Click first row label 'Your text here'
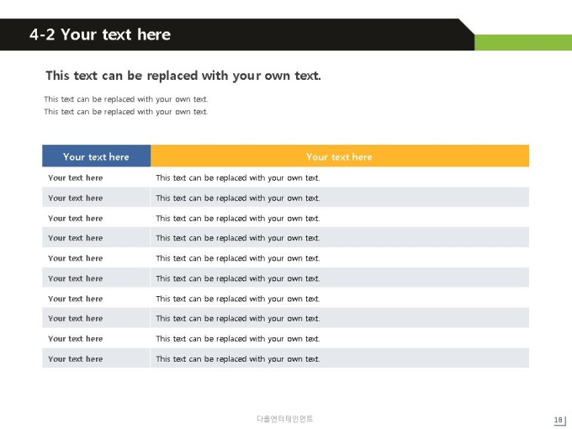 (76, 177)
